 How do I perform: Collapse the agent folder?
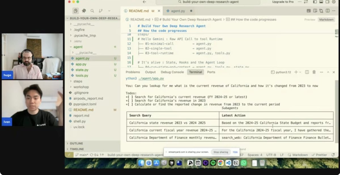pos(78,47)
